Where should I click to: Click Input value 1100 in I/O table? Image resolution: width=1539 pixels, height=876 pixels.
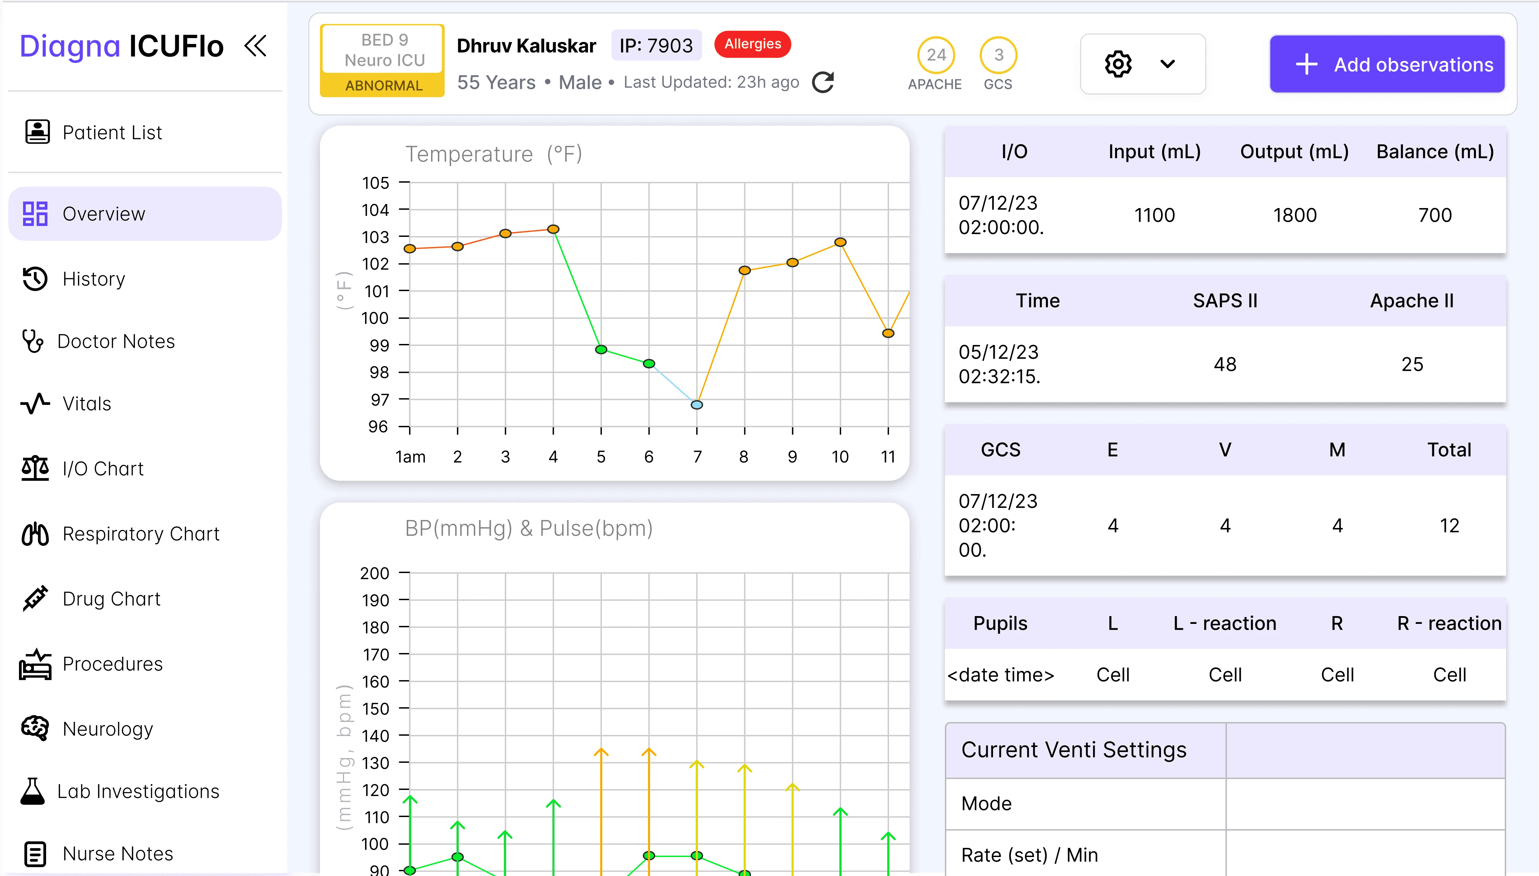pyautogui.click(x=1155, y=215)
